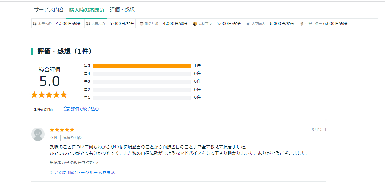
Task: Click the five-star rating in the review
Action: tap(62, 130)
